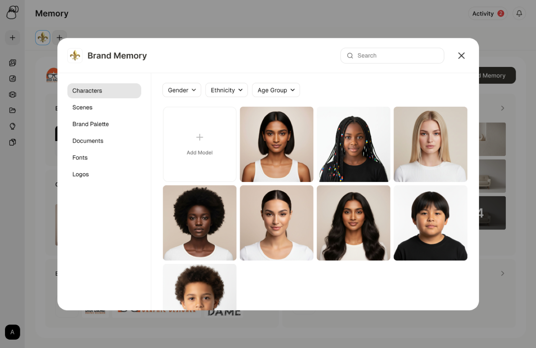Select the woman with slicked-back hair

coord(276,223)
